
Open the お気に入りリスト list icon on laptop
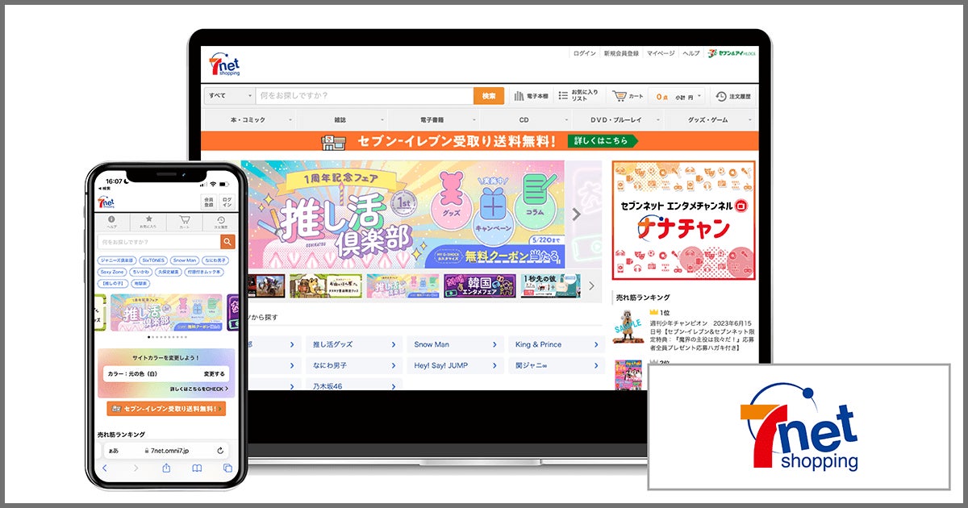(x=564, y=96)
